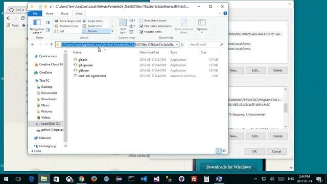327x184 pixels.
Task: Choose Small icons layout
Action: [x=92, y=26]
